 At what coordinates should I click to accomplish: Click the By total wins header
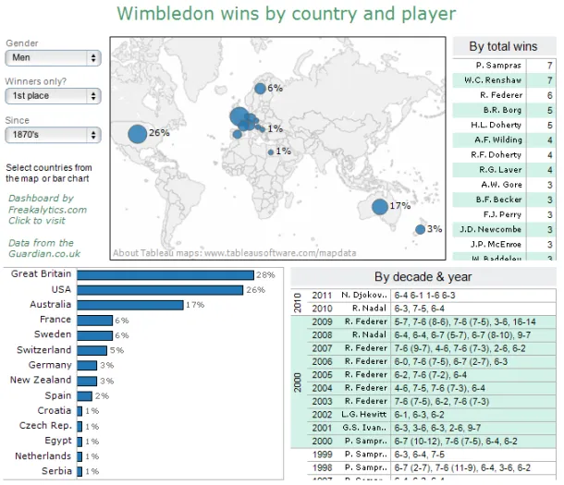click(503, 46)
